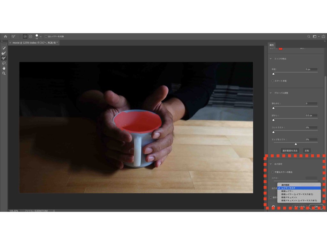Click the 半径 radius slider handle
The width and height of the screenshot is (327, 245).
(x=273, y=74)
